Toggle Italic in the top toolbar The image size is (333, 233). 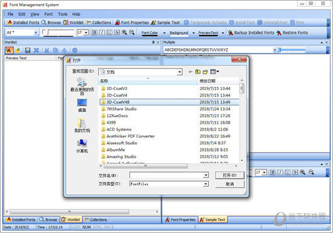[x=102, y=33]
